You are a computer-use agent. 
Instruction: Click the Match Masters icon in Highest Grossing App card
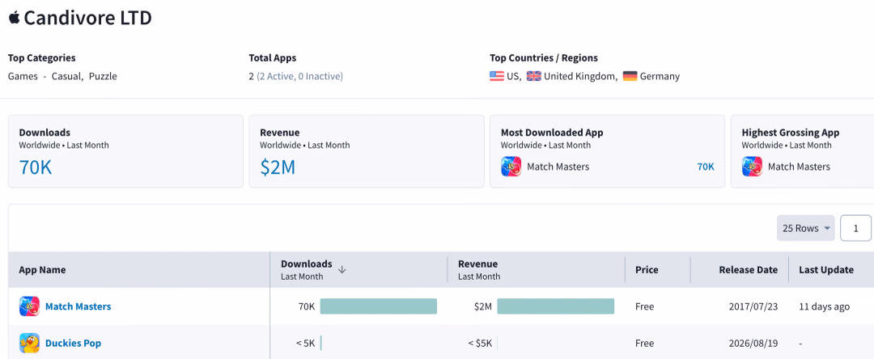tap(751, 167)
